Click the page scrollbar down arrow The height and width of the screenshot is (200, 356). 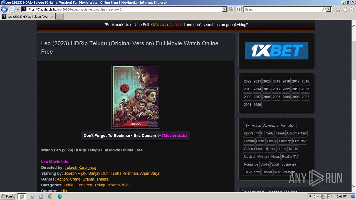click(x=354, y=186)
